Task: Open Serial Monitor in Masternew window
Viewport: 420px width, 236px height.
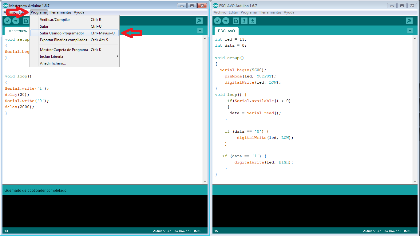Action: pyautogui.click(x=200, y=21)
